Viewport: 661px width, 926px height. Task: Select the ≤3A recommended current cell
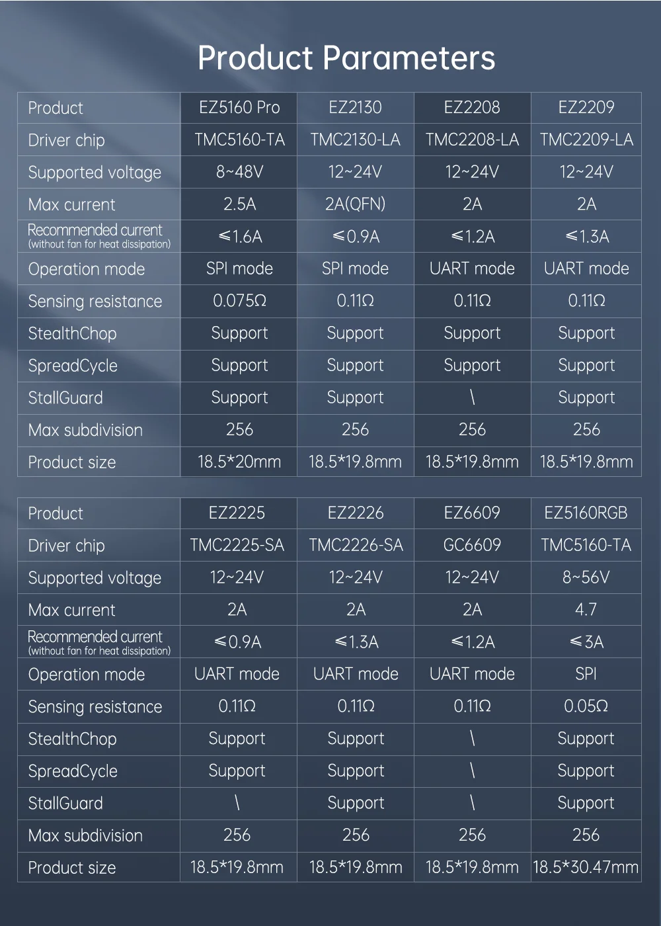[x=586, y=642]
